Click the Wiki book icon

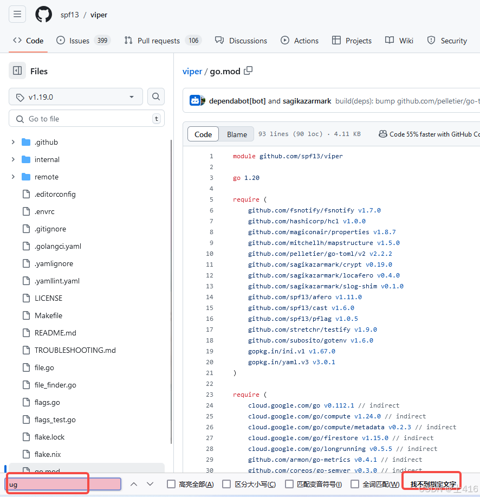[x=390, y=40]
